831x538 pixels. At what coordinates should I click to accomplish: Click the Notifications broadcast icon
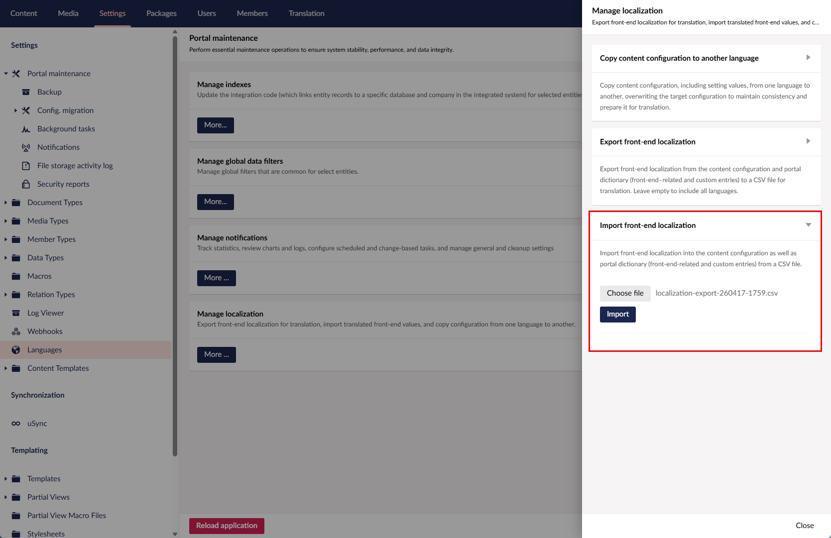tap(26, 147)
